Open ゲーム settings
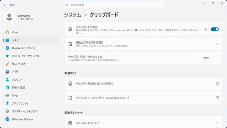227x128 pixels. tap(31, 95)
